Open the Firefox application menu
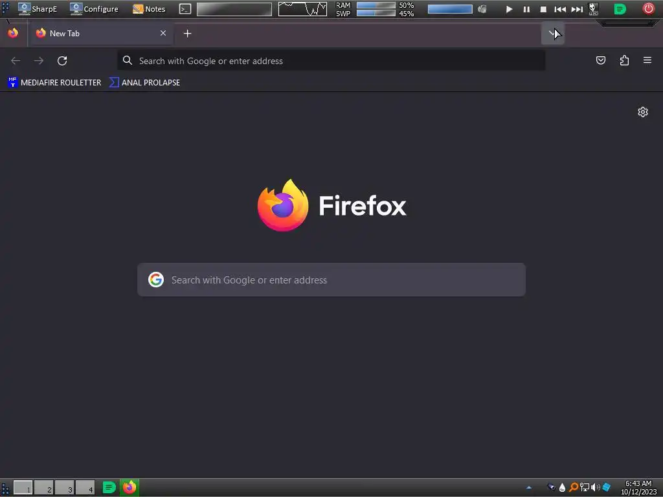663x497 pixels. pos(647,60)
